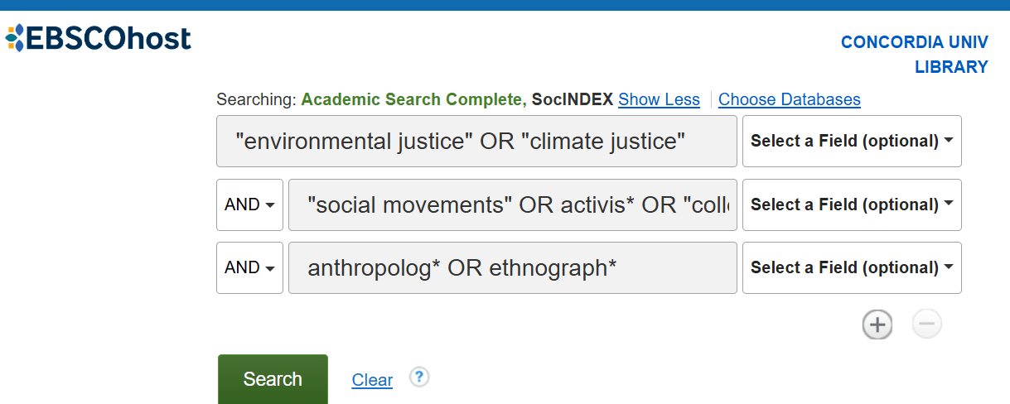Viewport: 1010px width, 404px height.
Task: Click the Searching: label
Action: click(256, 99)
